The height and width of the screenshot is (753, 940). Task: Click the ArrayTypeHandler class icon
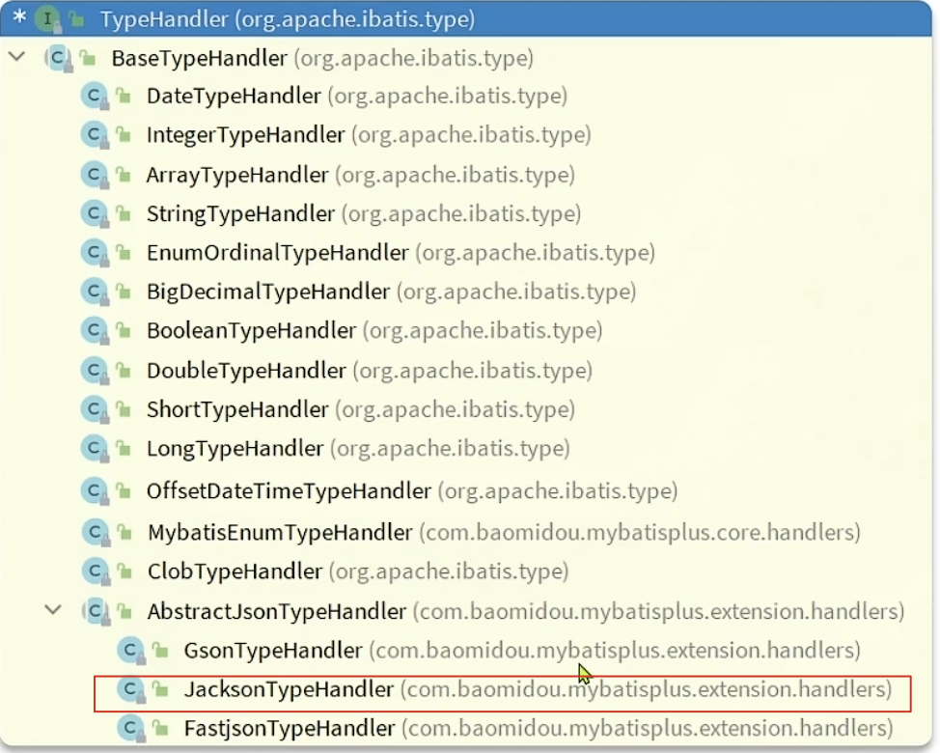tap(95, 175)
